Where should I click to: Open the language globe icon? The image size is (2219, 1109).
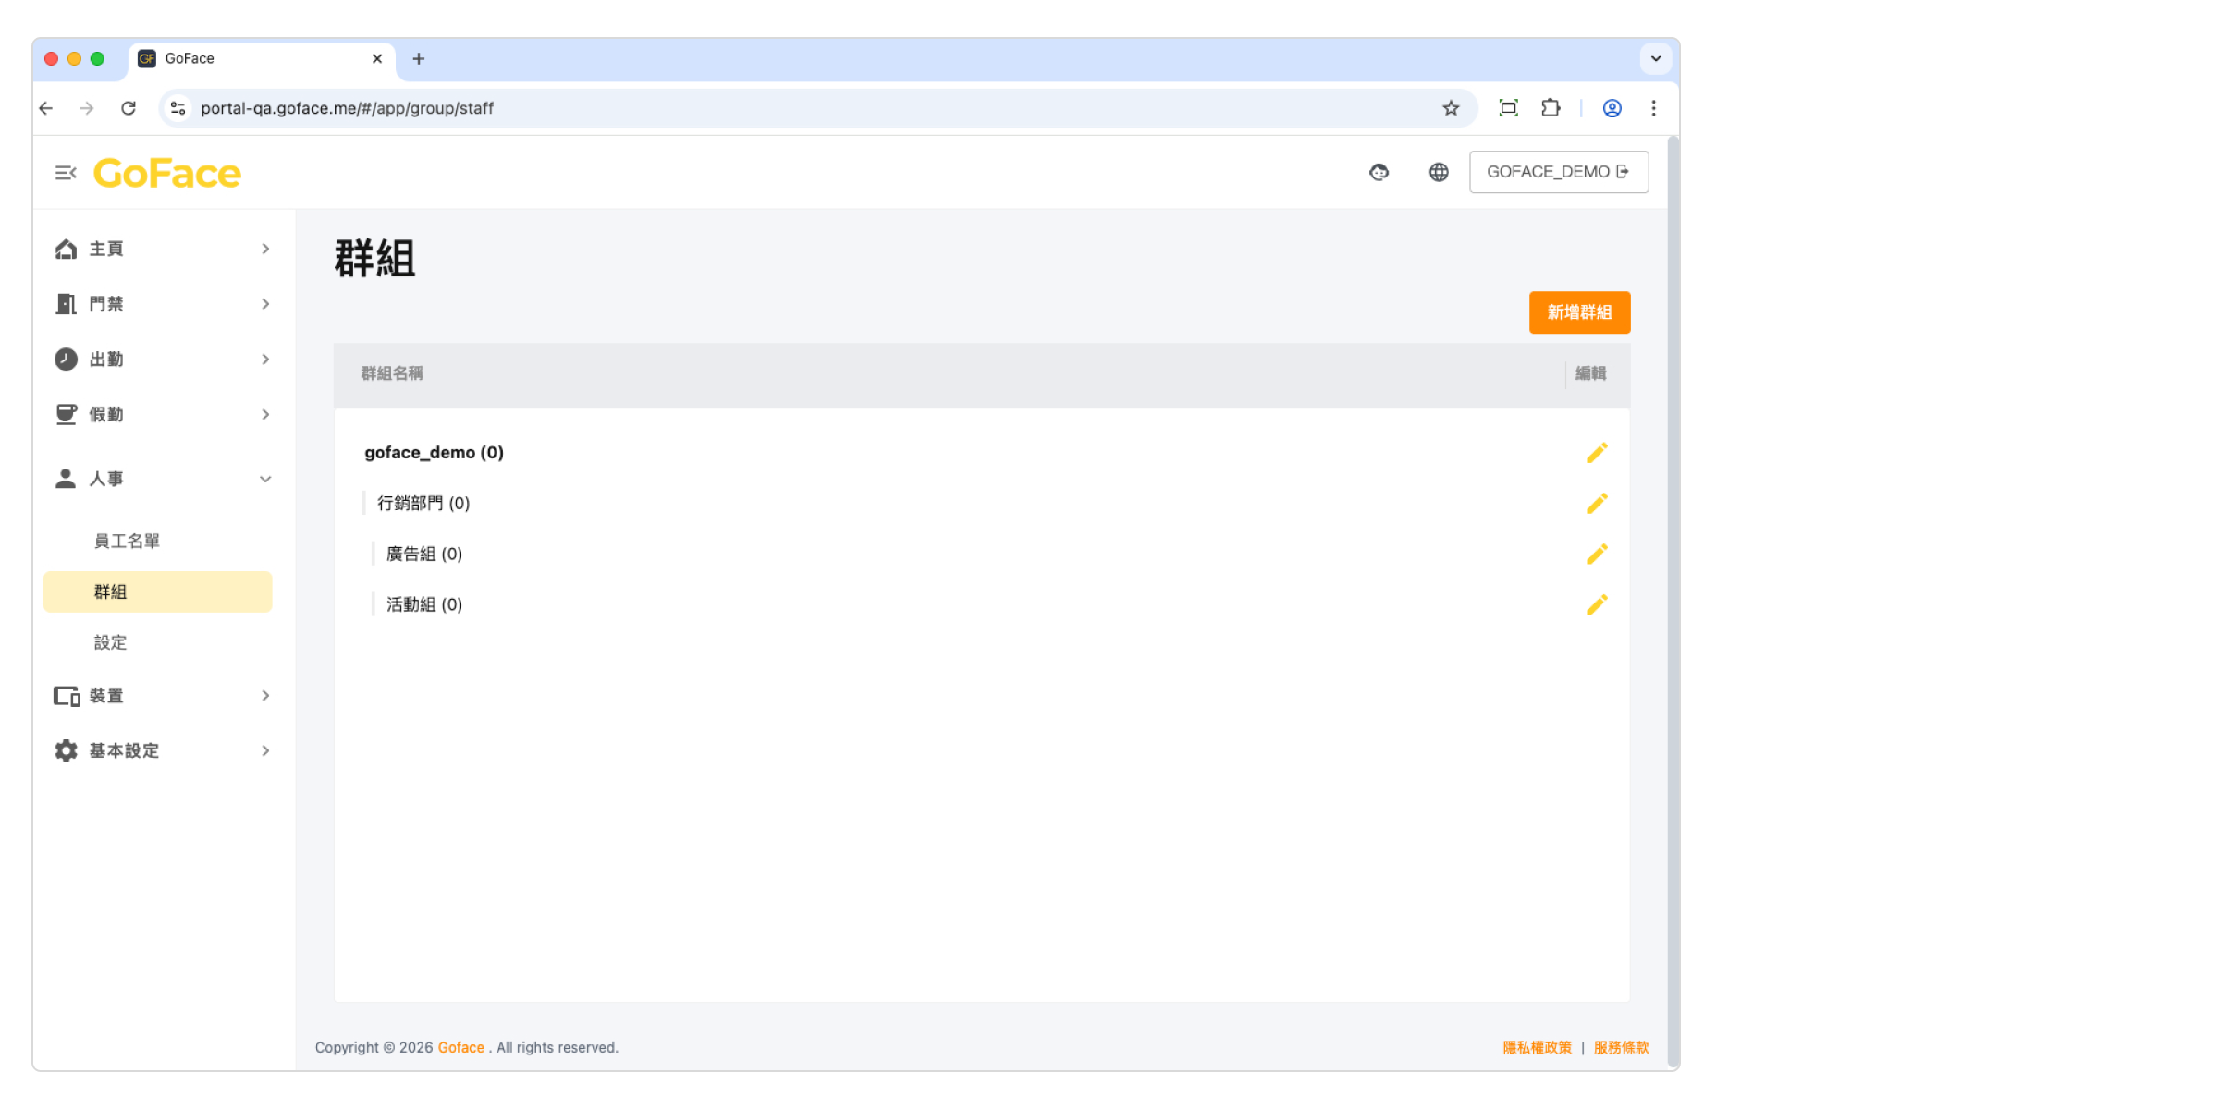(1439, 173)
